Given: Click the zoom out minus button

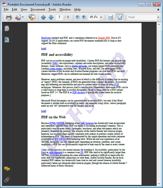Looking at the screenshot, I should click(x=77, y=17).
